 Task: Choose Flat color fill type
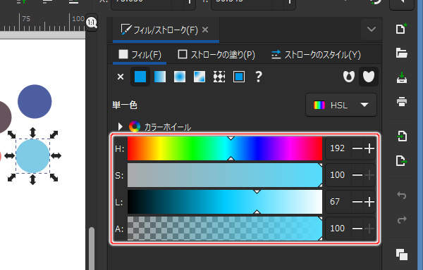pyautogui.click(x=140, y=77)
